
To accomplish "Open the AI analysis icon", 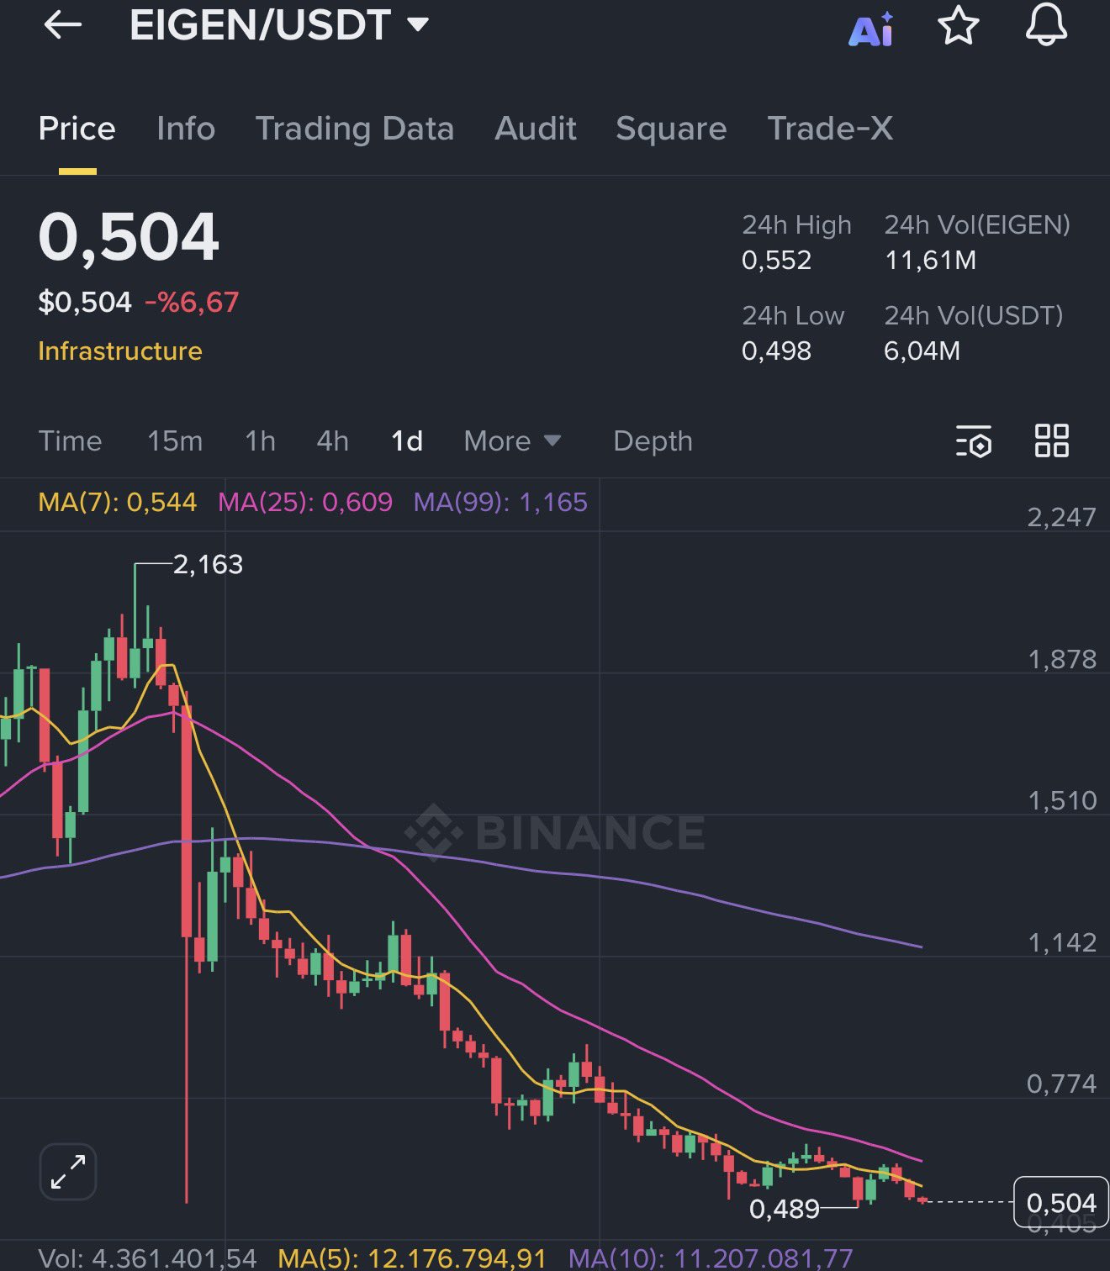I will (870, 29).
